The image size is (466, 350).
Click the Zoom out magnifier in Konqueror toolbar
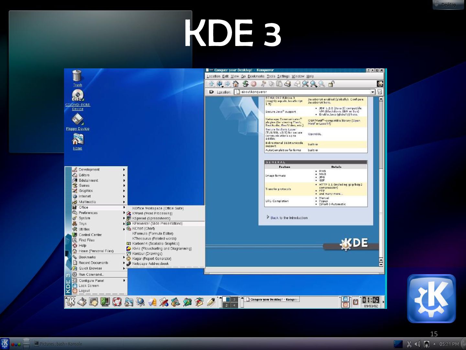click(322, 84)
